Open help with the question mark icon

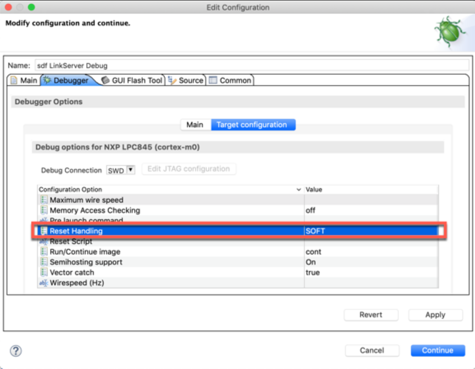(x=16, y=351)
